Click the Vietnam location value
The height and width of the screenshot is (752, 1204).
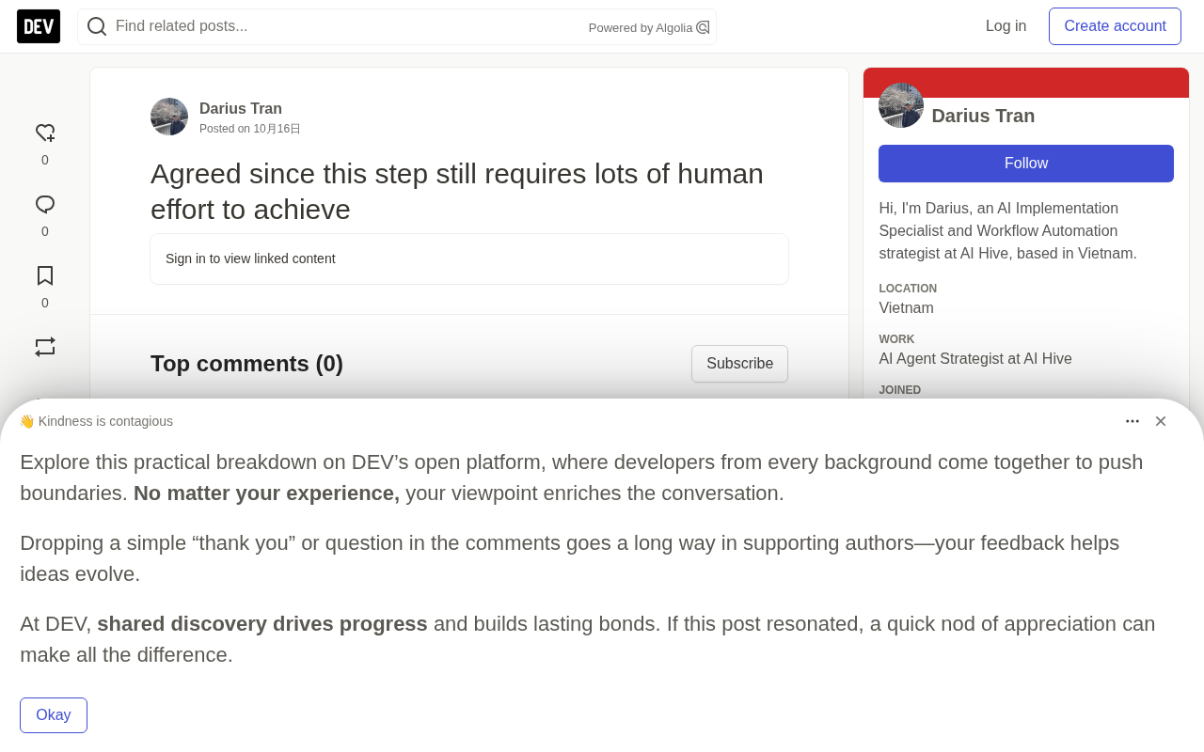[x=907, y=308]
